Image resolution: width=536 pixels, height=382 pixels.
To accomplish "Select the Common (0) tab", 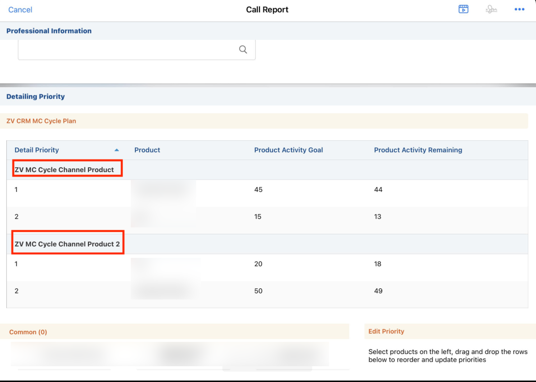I will pyautogui.click(x=28, y=332).
